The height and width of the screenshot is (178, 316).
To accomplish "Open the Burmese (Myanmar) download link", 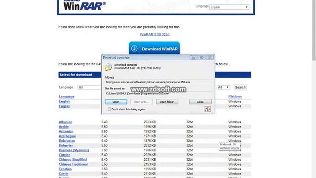I will click(74, 150).
